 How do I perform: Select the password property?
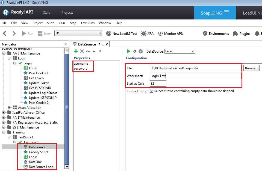tap(81, 69)
